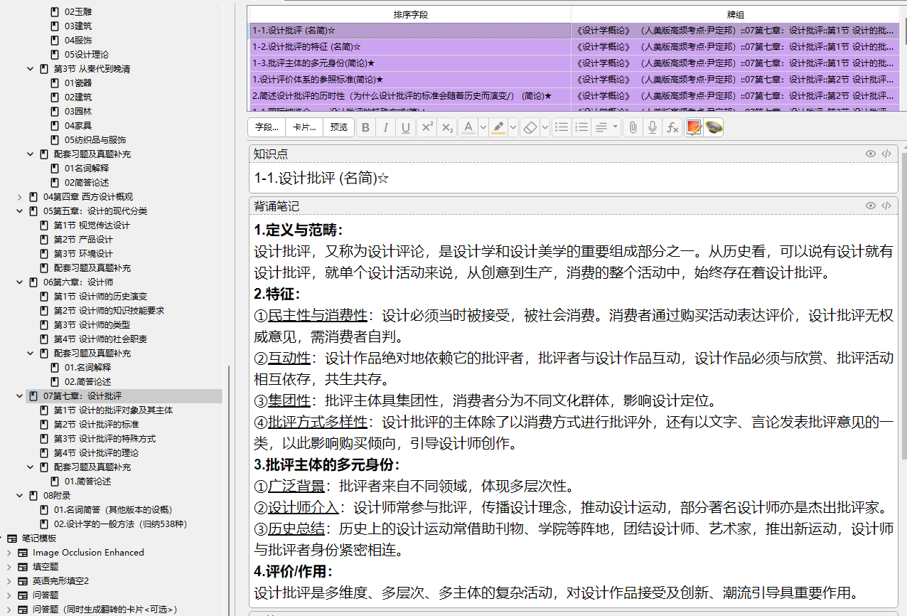Attach a media file with the paperclip
The width and height of the screenshot is (907, 616).
pyautogui.click(x=633, y=127)
